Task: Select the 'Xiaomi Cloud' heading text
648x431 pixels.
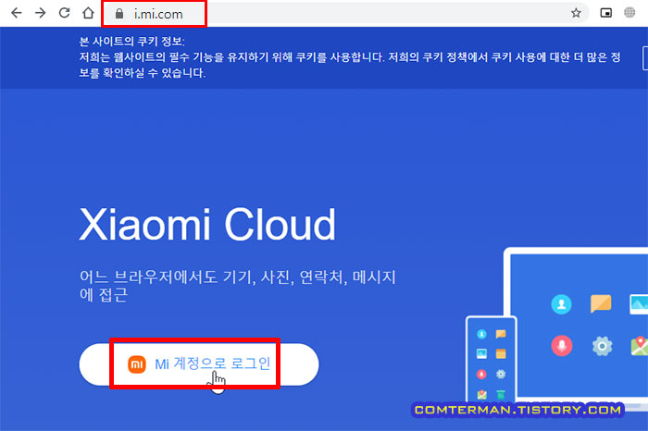Action: (207, 224)
